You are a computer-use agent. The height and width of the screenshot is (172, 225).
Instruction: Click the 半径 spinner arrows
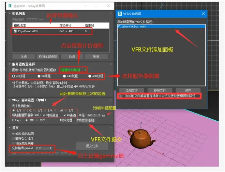point(99,115)
